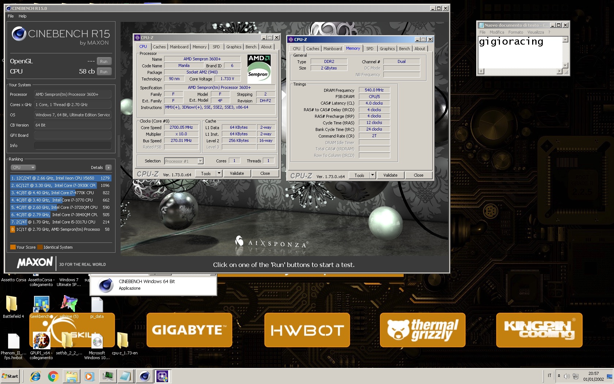Open Graphics tab in CPU-Z CPU window
The image size is (614, 384).
coord(234,47)
